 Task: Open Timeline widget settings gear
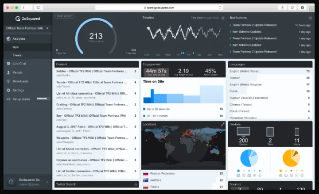tap(223, 18)
